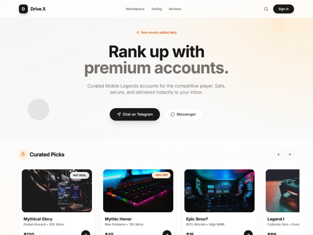Click the New stocks added daily badge

(x=156, y=33)
